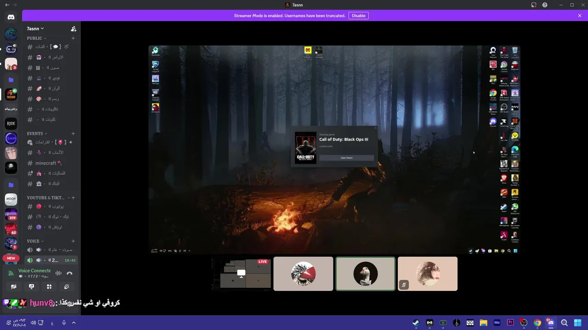Open the تويتش text channel
This screenshot has height=330, width=588.
coord(51,227)
